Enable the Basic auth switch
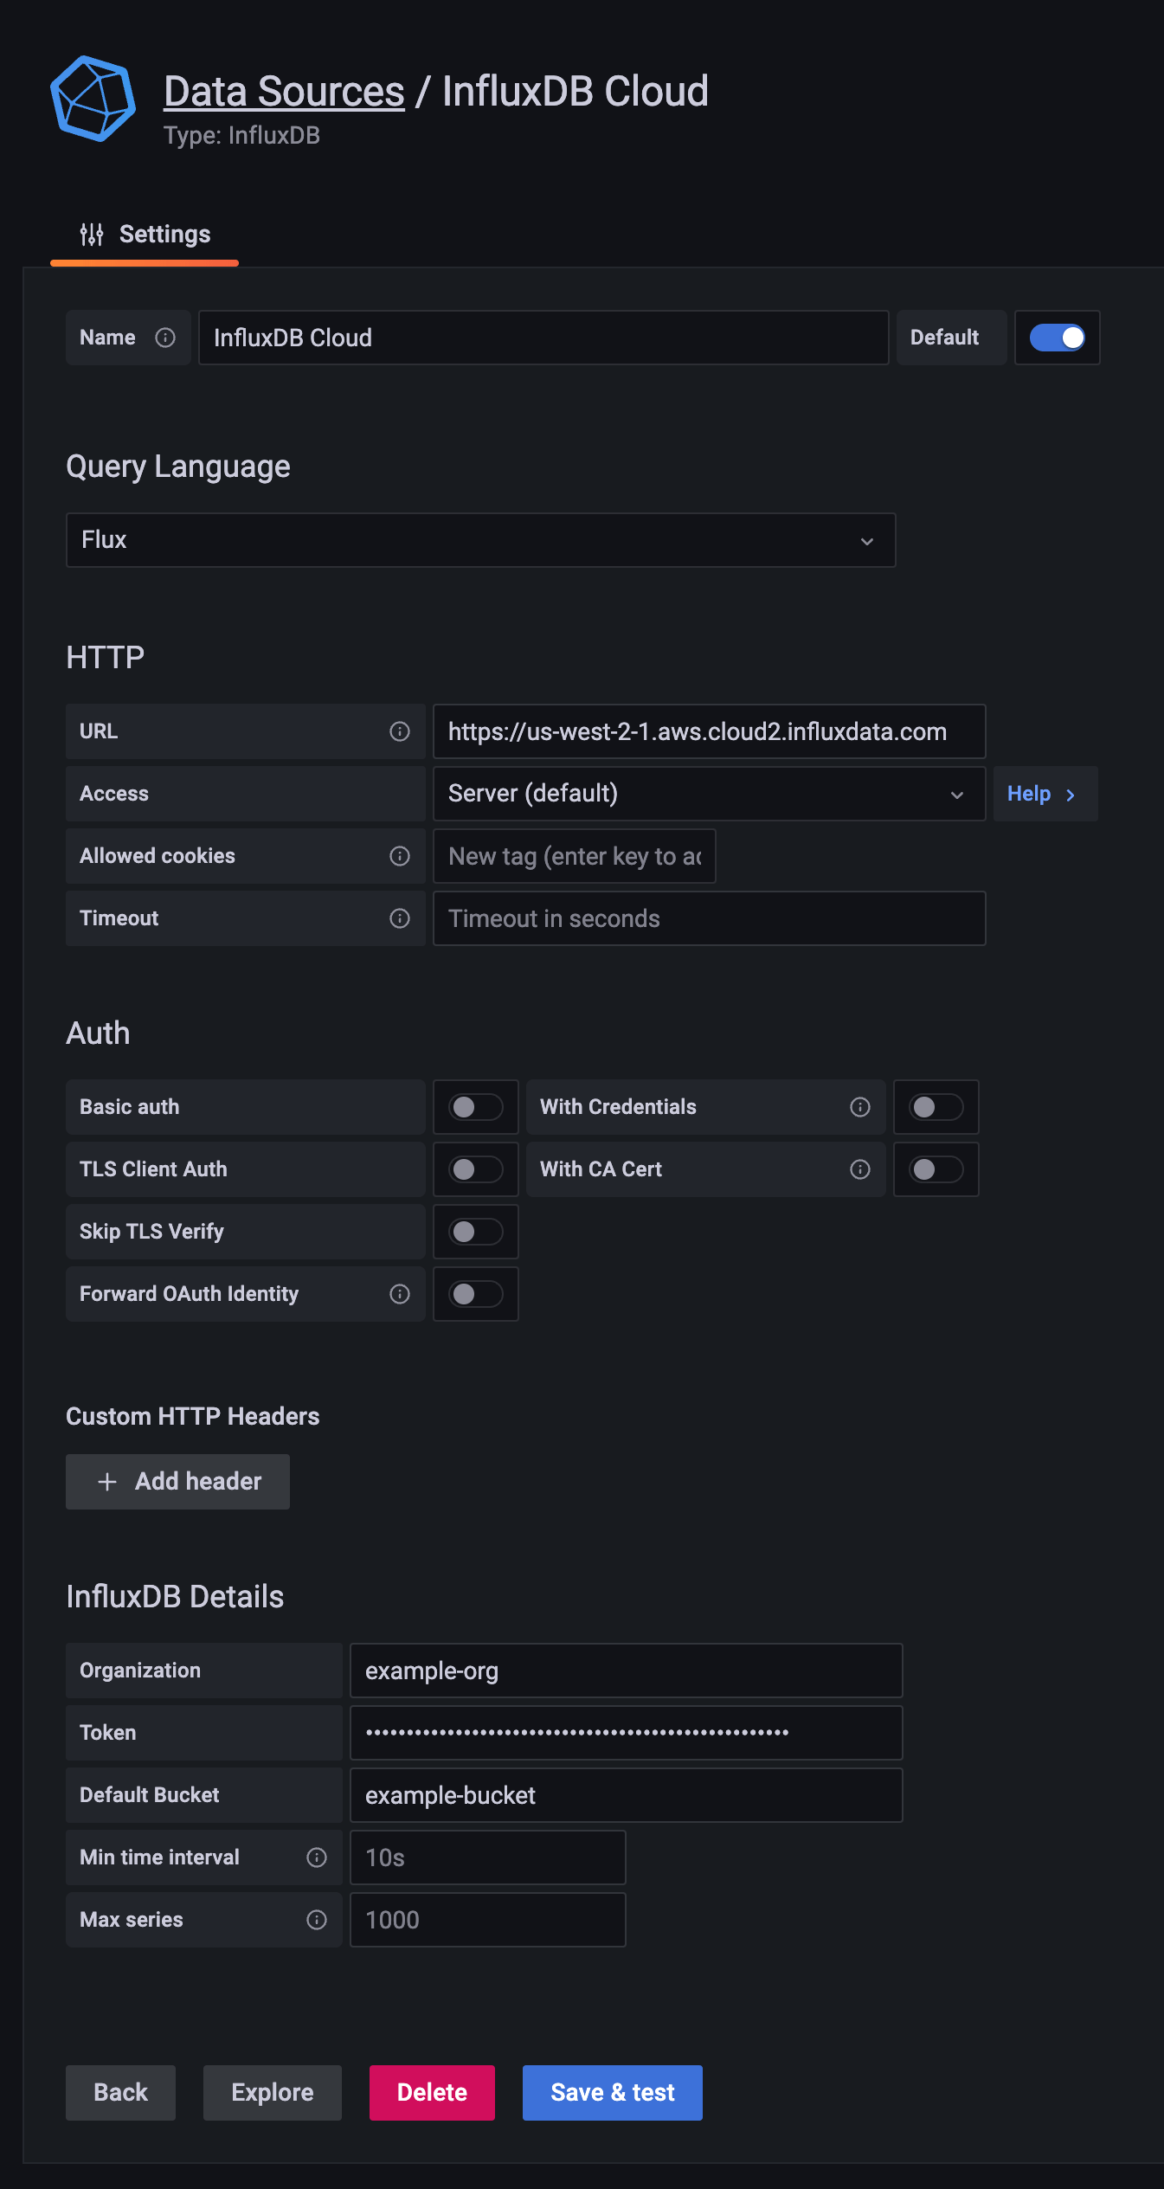 [x=476, y=1107]
